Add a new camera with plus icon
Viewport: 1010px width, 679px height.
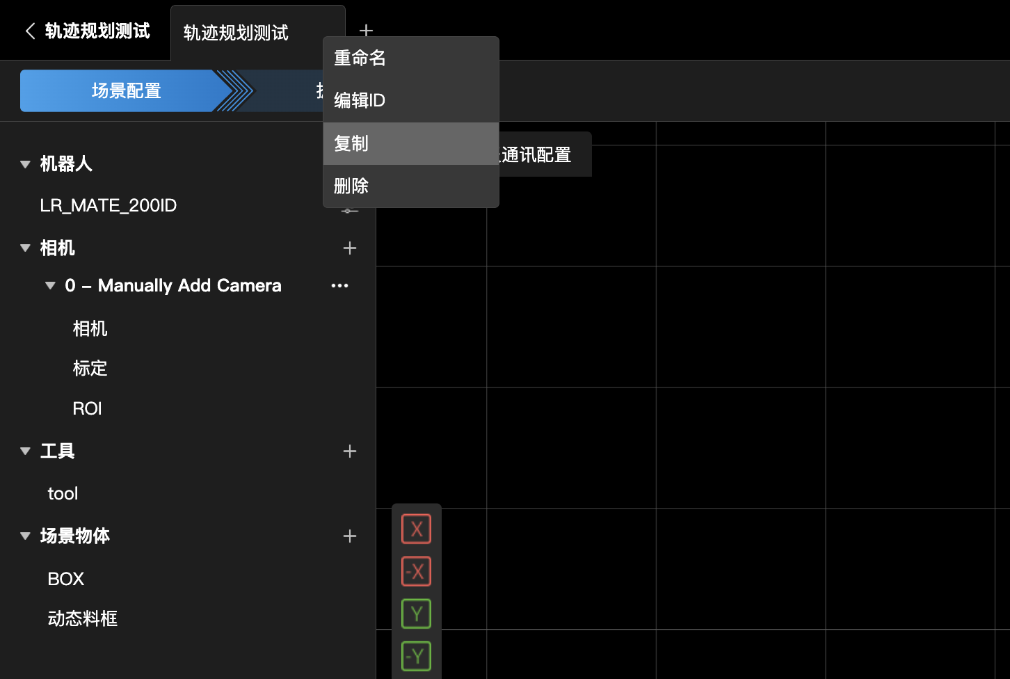click(350, 248)
